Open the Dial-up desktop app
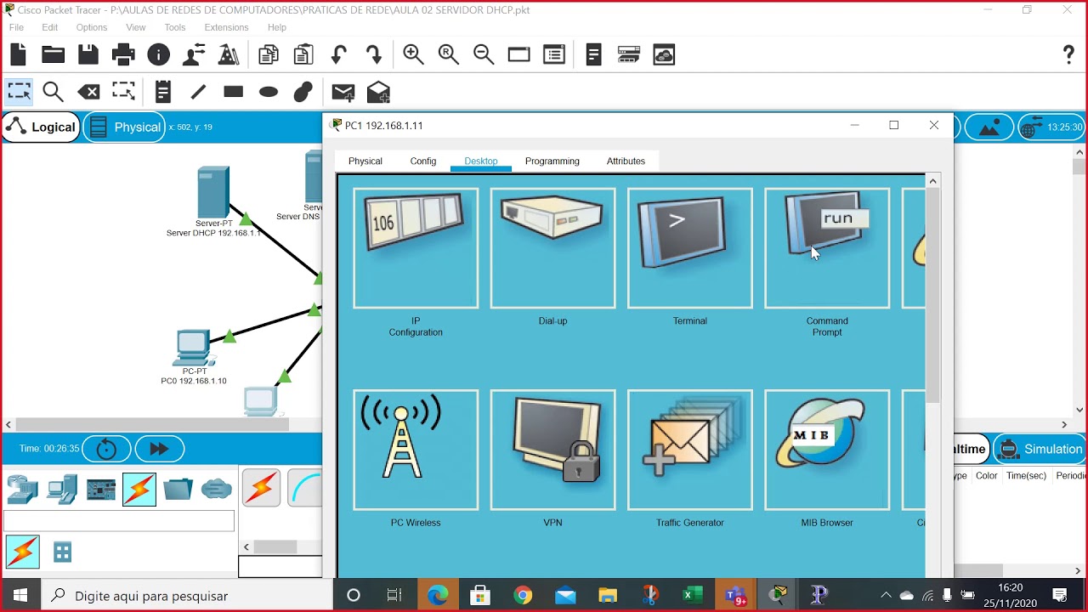 (x=552, y=247)
